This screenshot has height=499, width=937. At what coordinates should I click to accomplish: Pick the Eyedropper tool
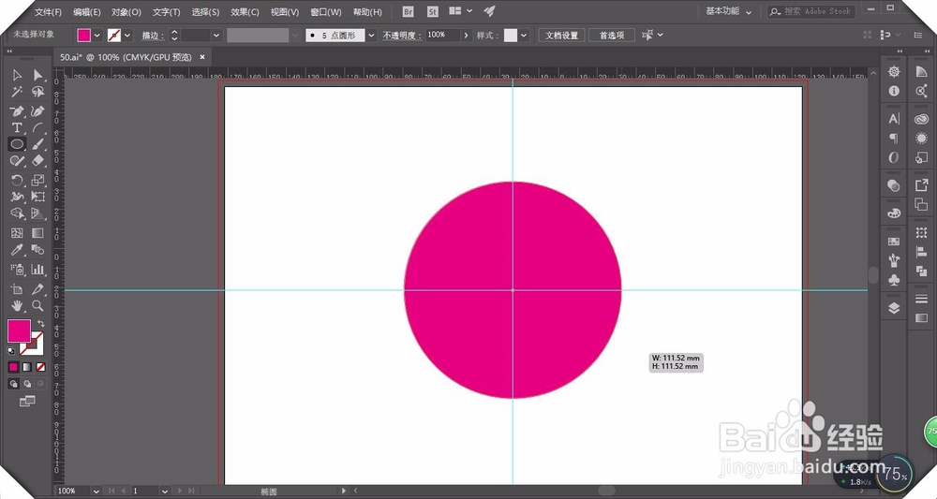[17, 249]
